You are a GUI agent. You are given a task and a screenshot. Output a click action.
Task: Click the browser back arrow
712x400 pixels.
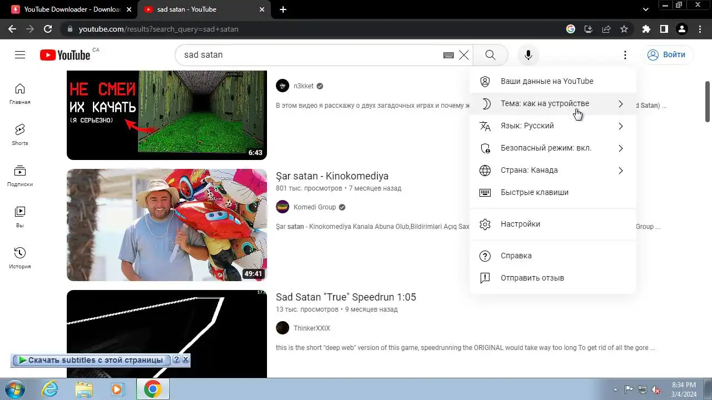12,29
